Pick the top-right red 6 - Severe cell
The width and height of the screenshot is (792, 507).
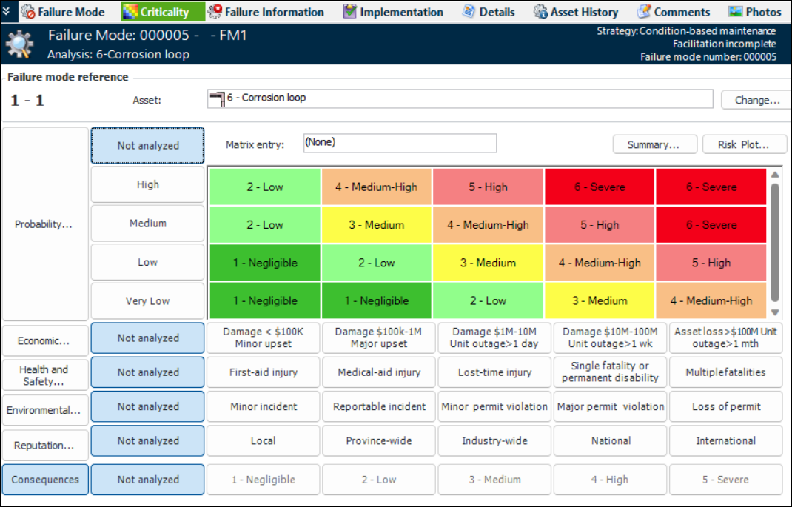711,187
